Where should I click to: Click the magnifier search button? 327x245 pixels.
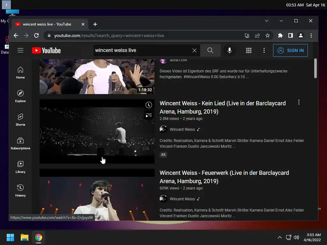click(210, 50)
